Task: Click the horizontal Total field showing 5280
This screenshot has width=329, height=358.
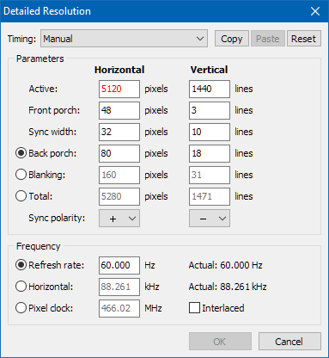Action: tap(119, 196)
